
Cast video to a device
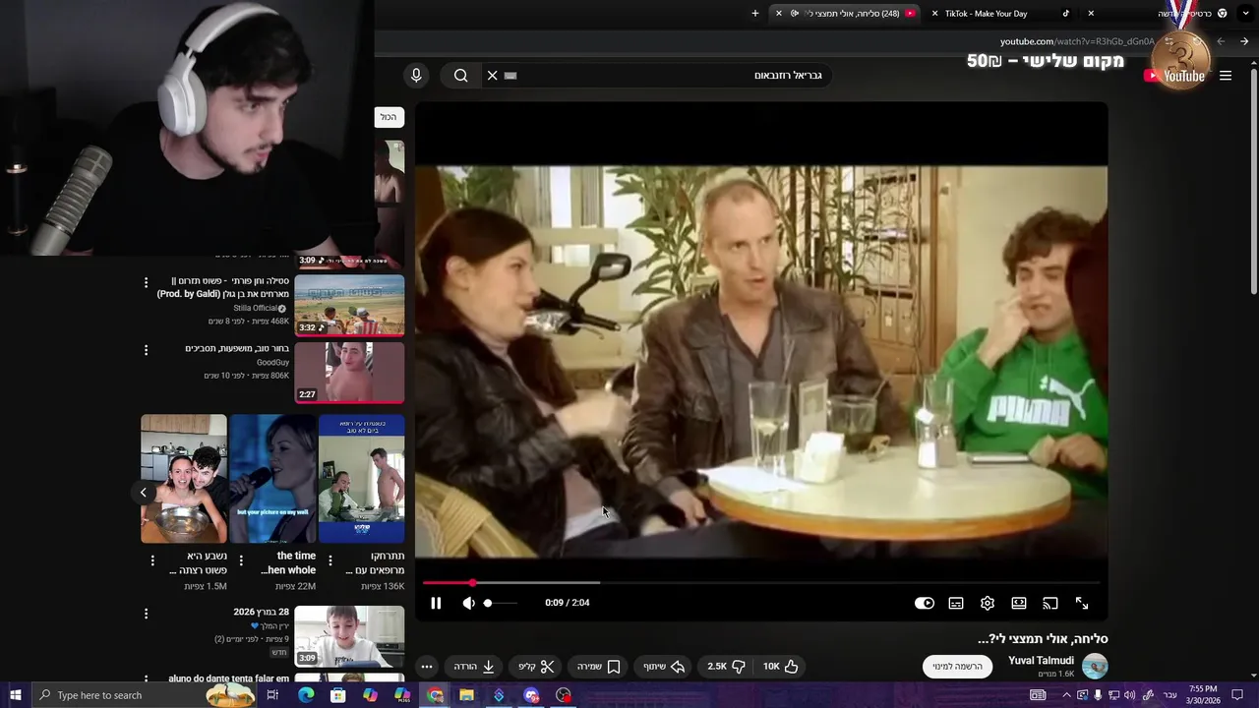coord(1050,603)
